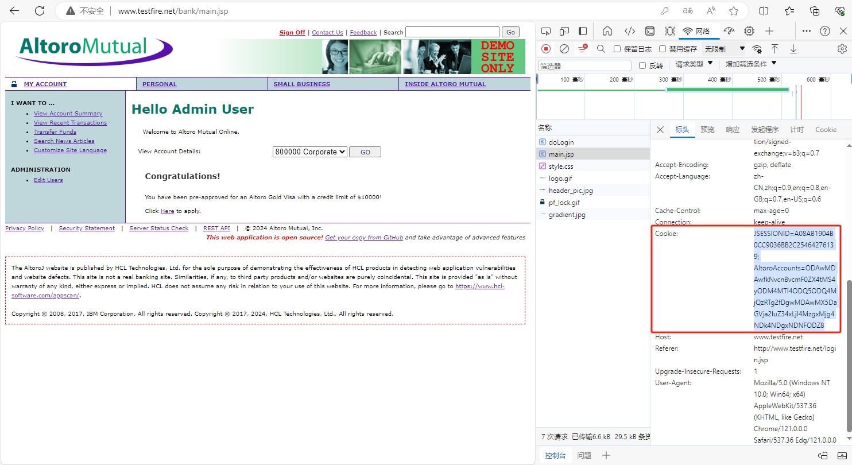Select the Headers tab (标头)

pos(683,130)
